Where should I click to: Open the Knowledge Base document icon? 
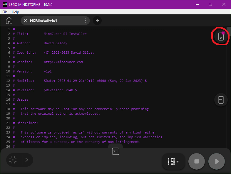tap(221, 100)
